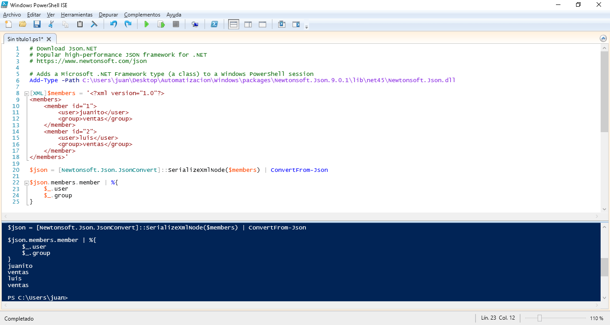Open the toolbar overflow dropdown
610x325 pixels.
pyautogui.click(x=307, y=27)
